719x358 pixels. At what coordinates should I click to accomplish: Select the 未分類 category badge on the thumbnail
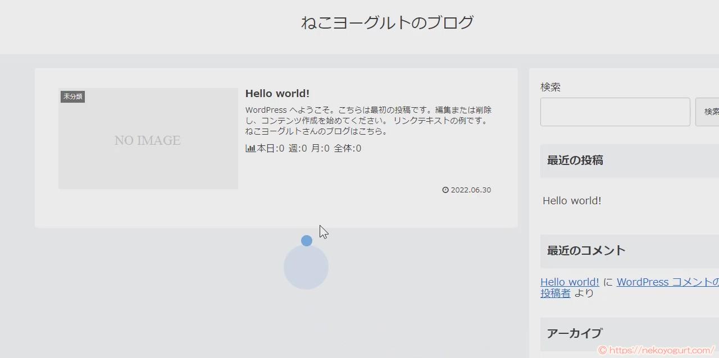pyautogui.click(x=72, y=97)
